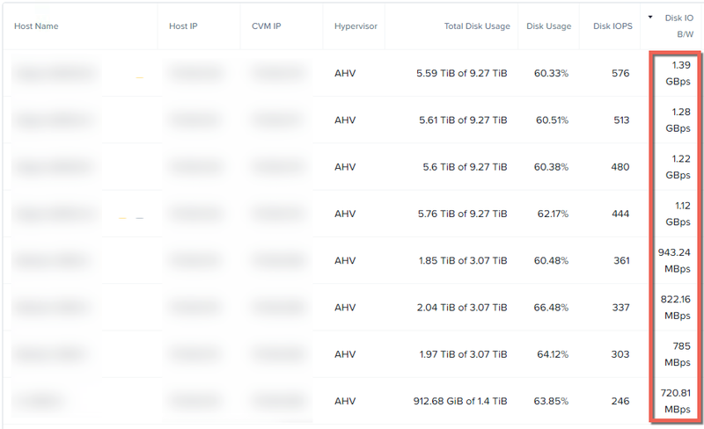Screen dimensions: 704x429
Task: Select the 5.76 TiB of 9.27 TiB cell
Action: click(x=463, y=214)
